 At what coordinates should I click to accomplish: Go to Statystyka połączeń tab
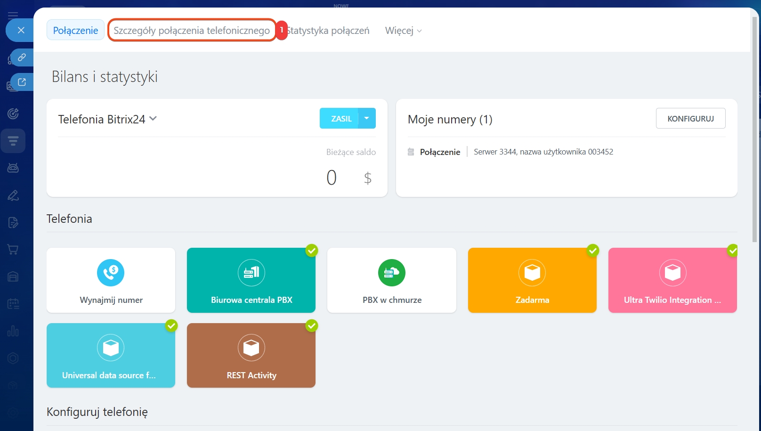(329, 31)
